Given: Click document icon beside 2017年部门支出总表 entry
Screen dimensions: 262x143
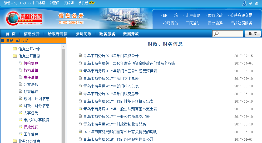Looking at the screenshot, I should click(x=80, y=78).
